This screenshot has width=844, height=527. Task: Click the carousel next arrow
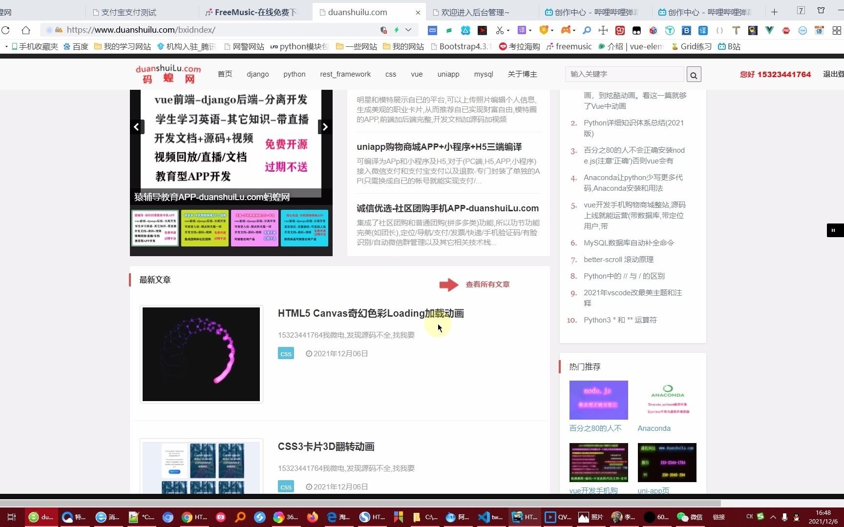coord(325,127)
